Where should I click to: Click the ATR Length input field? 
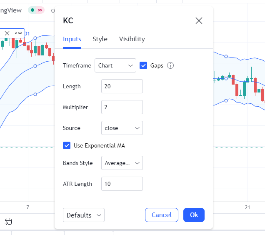(x=122, y=184)
